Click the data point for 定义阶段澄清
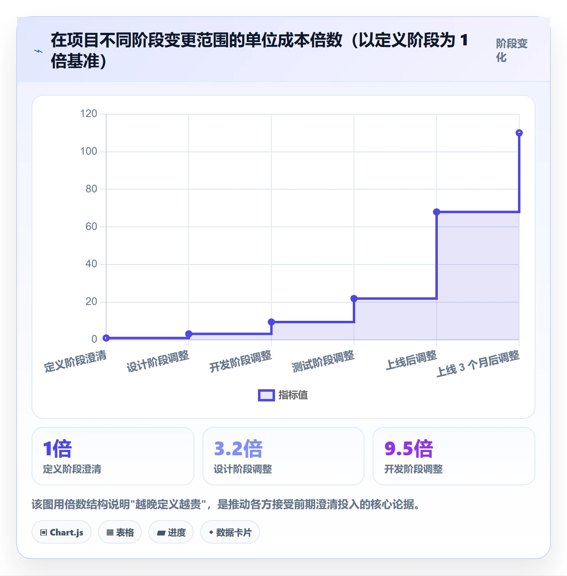The height and width of the screenshot is (576, 567). tap(106, 338)
